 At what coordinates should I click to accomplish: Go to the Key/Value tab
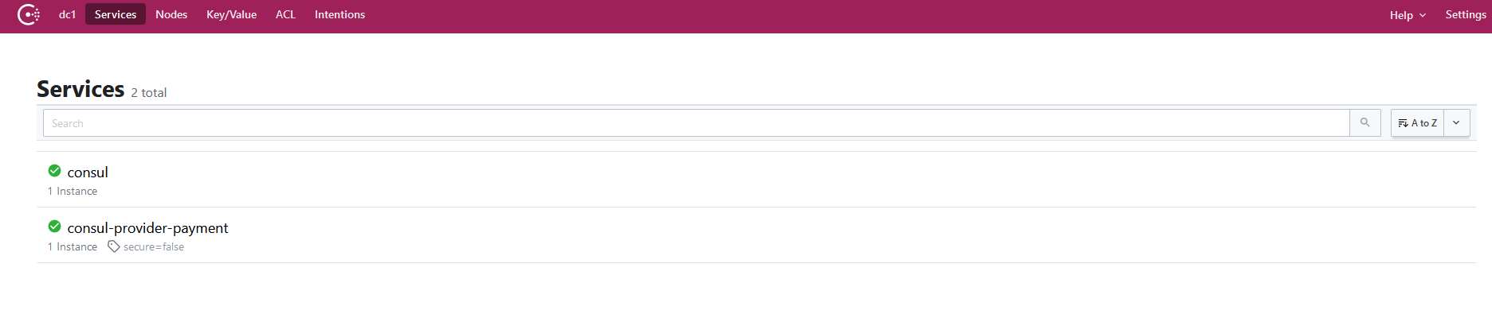tap(231, 14)
